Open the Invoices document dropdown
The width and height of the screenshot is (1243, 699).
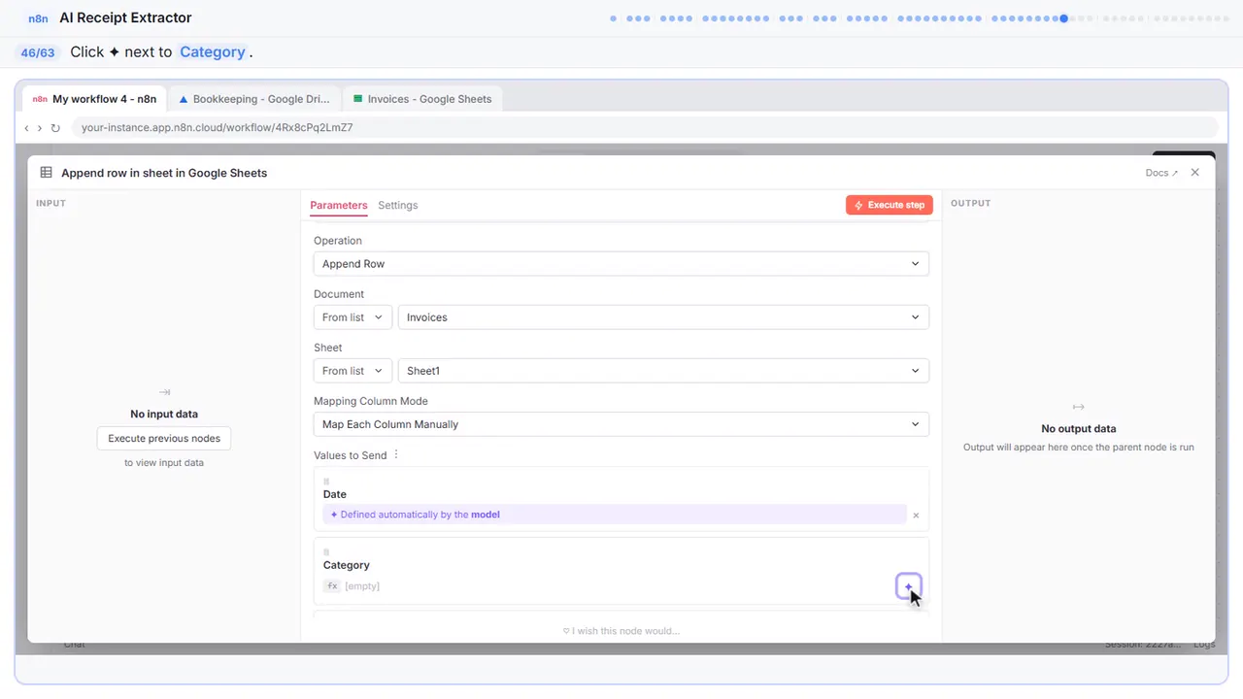click(x=663, y=317)
